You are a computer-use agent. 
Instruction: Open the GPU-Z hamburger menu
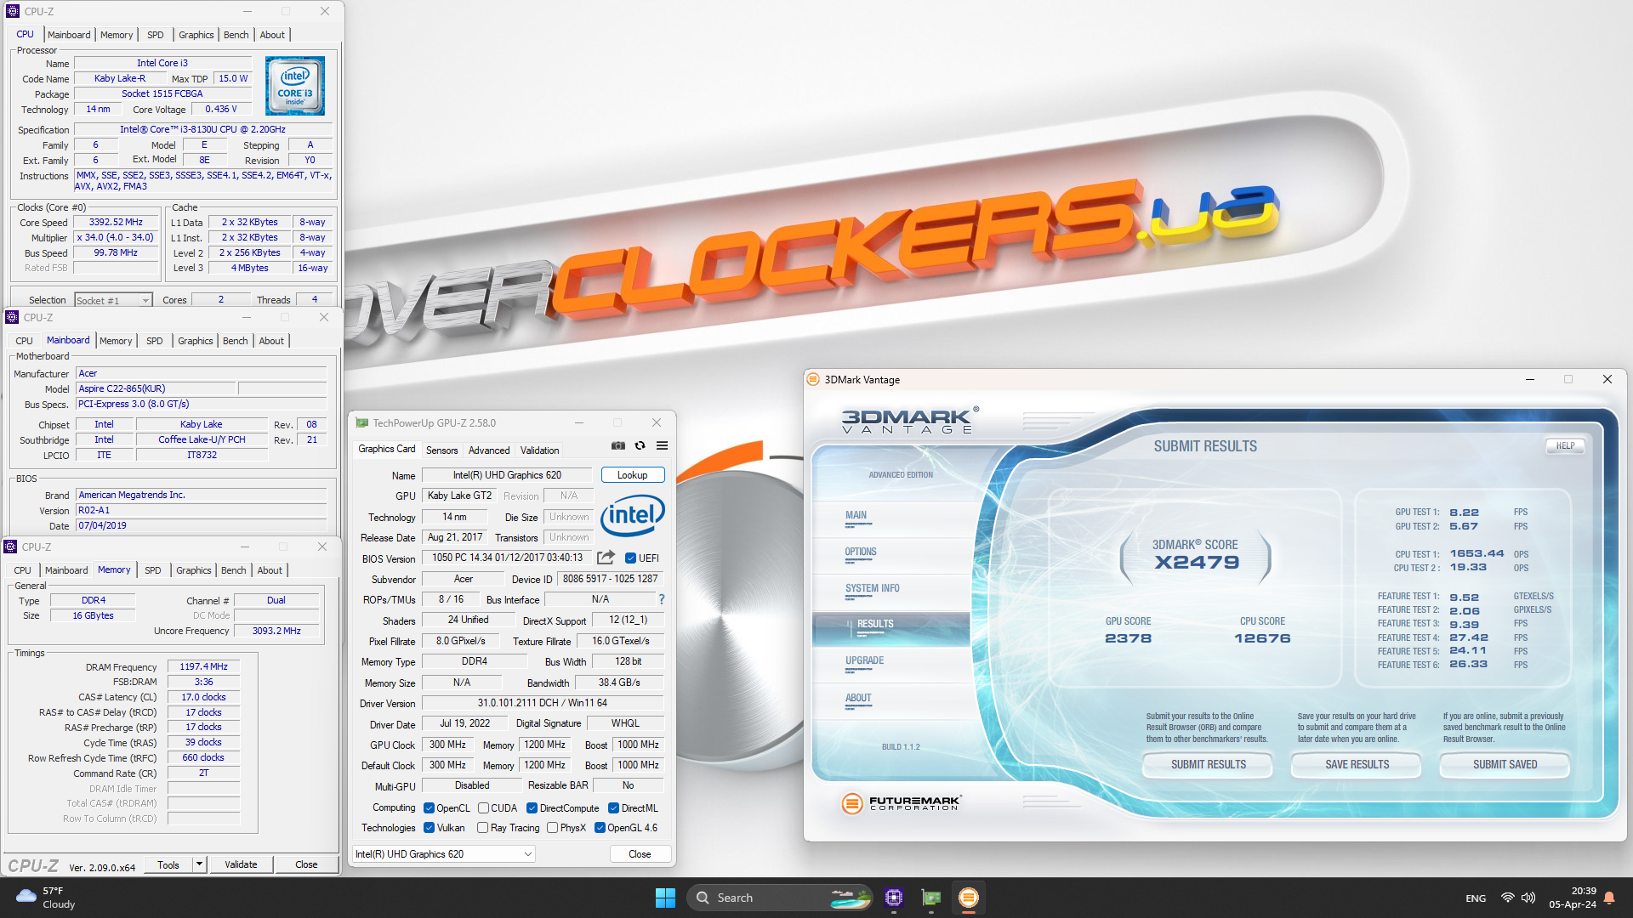[662, 445]
